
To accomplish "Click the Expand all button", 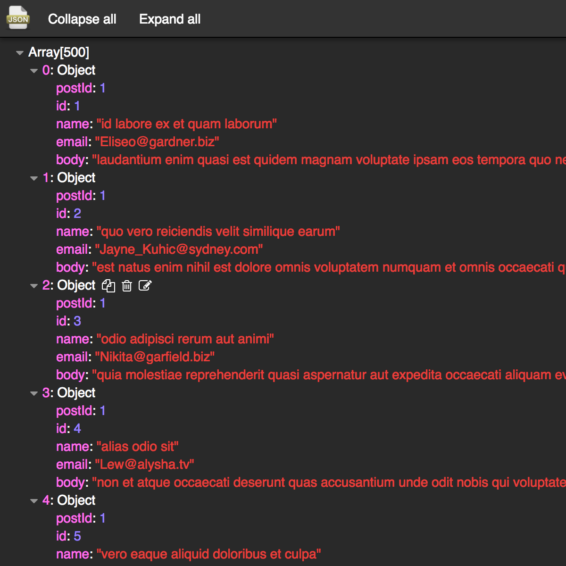I will tap(170, 19).
